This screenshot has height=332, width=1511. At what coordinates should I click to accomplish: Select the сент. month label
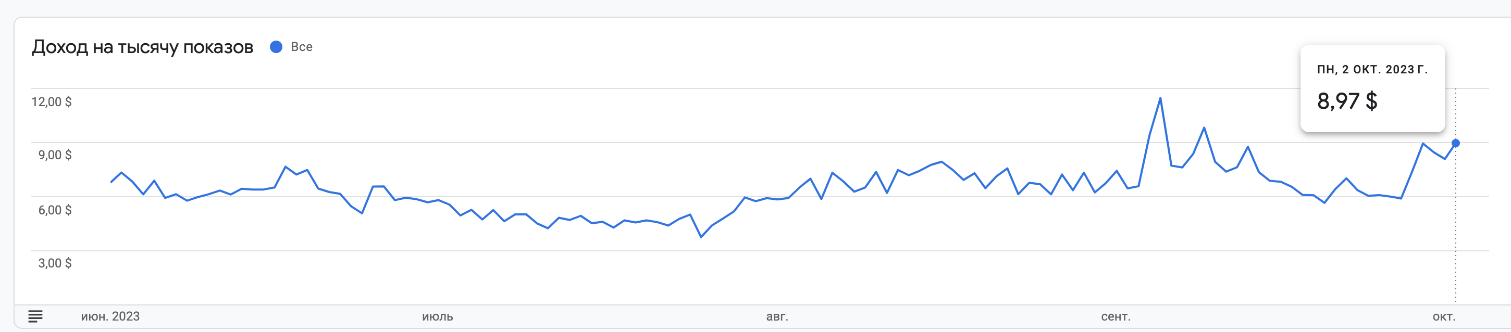point(1116,317)
